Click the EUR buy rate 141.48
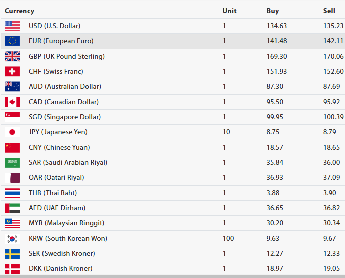The width and height of the screenshot is (345, 278). (x=276, y=41)
